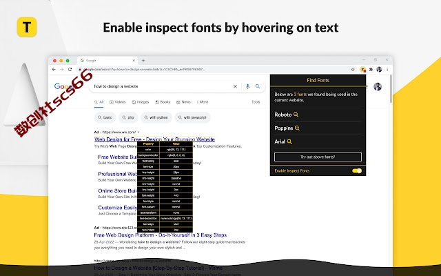Open 'Free Web Design Platform' result link

click(161, 235)
